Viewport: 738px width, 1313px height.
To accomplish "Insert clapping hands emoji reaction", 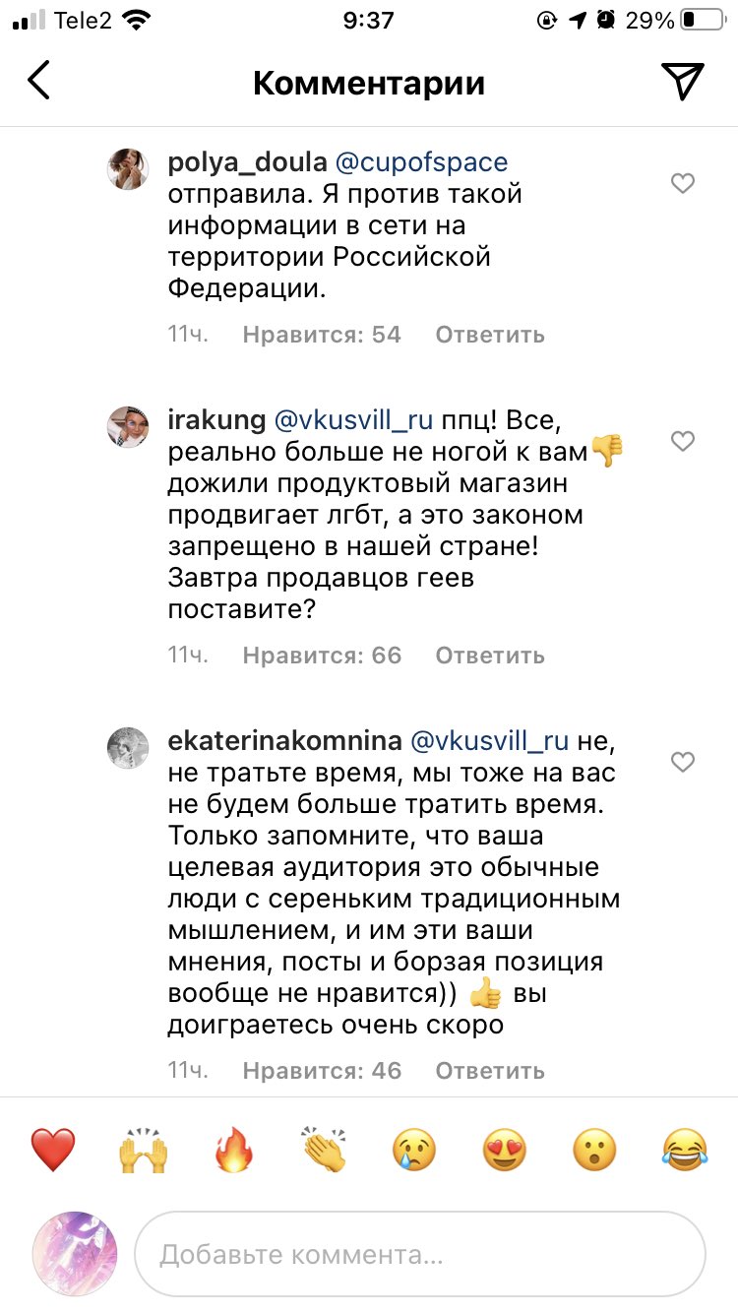I will tap(325, 1149).
